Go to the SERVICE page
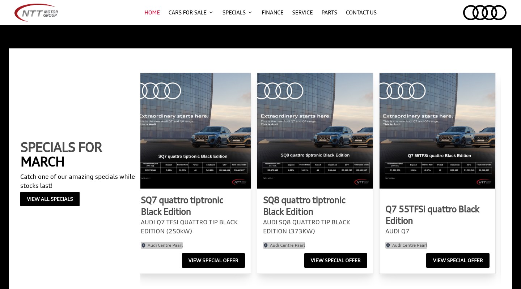The height and width of the screenshot is (289, 521). point(302,13)
